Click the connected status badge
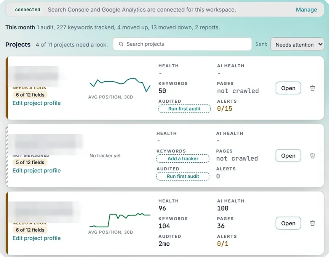Screen dimensions: 329x257 tap(27, 10)
